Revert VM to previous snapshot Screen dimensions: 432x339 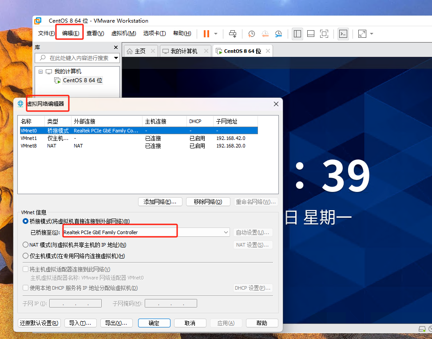coord(265,34)
